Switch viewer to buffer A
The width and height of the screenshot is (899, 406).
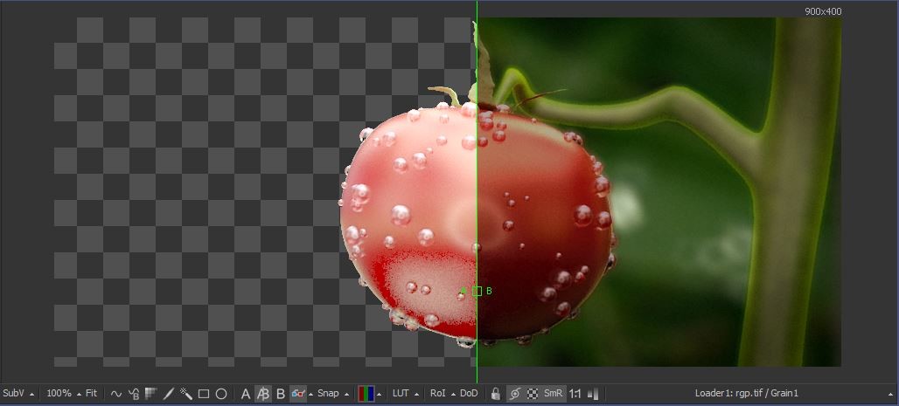(246, 394)
